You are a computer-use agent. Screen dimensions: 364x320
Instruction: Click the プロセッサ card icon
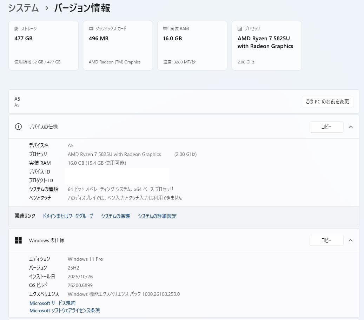pyautogui.click(x=240, y=28)
